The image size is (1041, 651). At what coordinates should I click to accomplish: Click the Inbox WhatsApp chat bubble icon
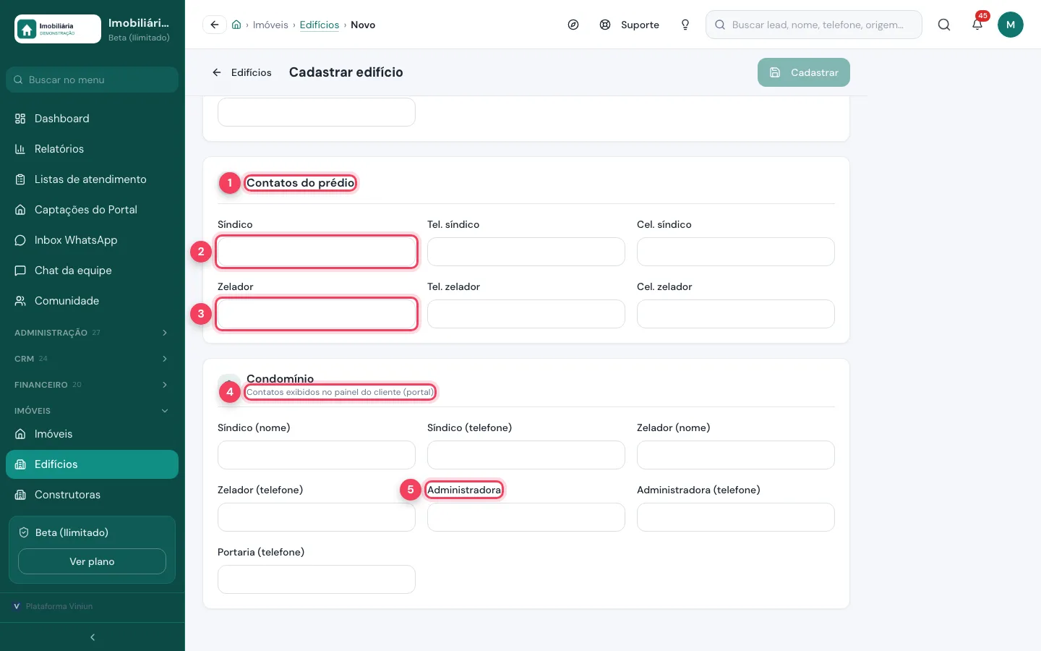(x=20, y=240)
